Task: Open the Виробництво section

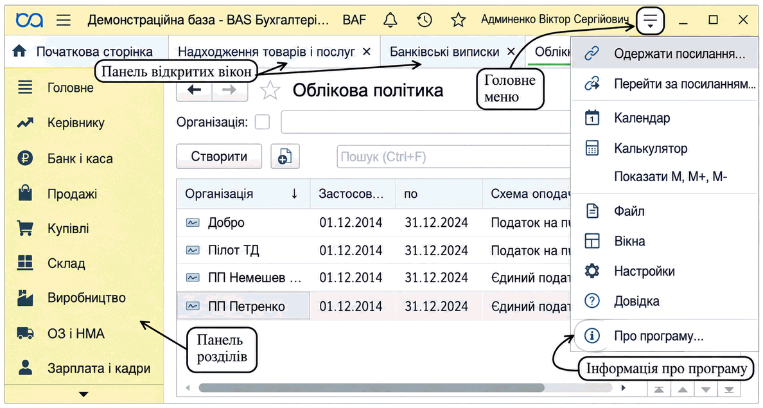Action: [x=83, y=298]
